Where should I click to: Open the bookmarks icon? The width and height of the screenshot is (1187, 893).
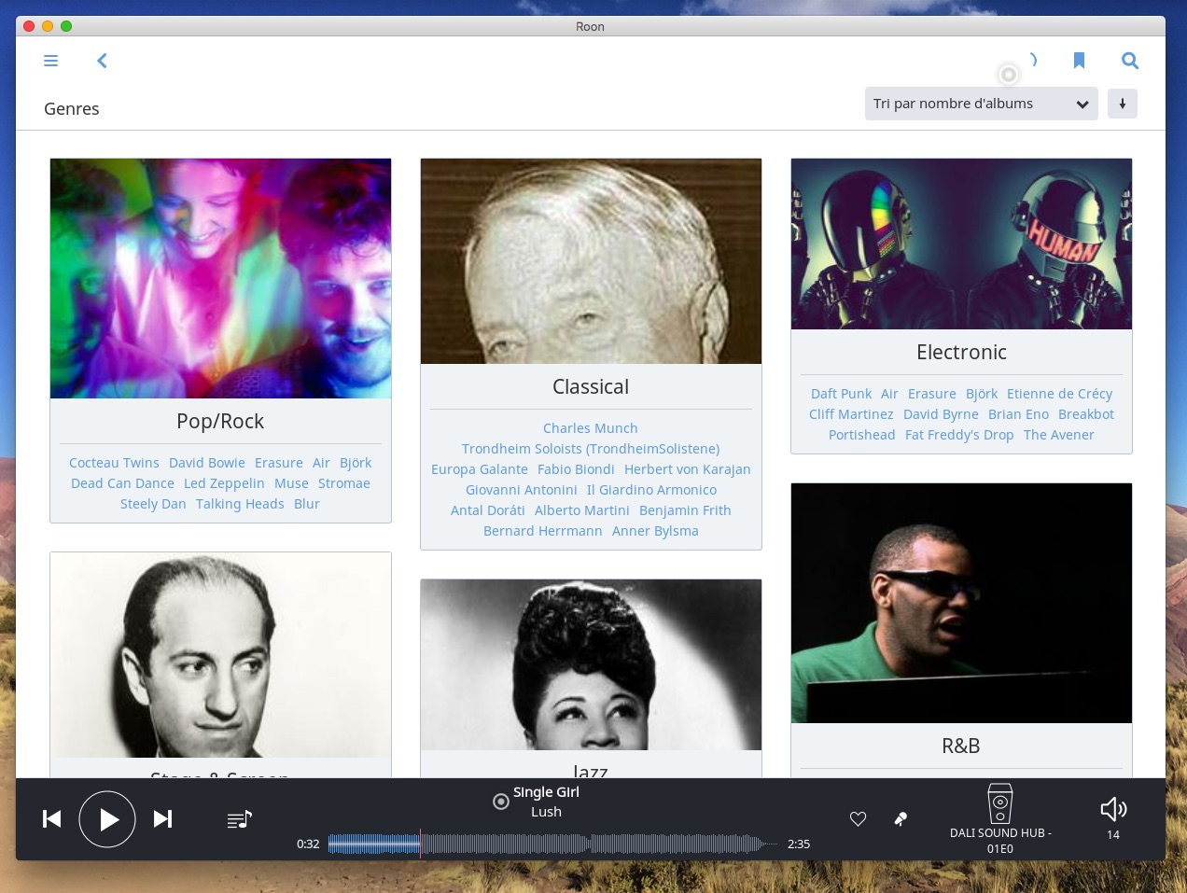1079,61
